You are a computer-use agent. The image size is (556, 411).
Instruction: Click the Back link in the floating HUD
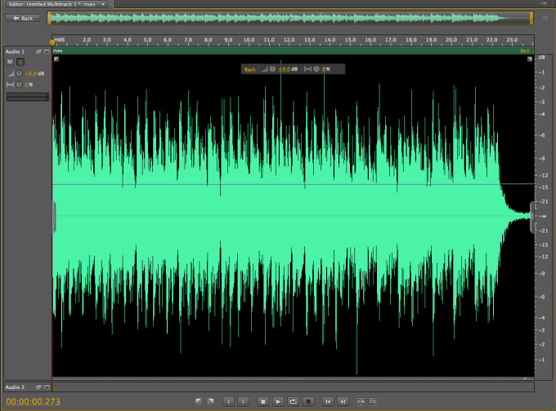click(x=250, y=69)
